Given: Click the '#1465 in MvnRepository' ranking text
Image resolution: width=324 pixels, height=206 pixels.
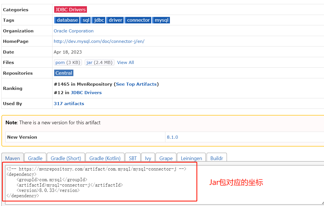Looking at the screenshot, I should pos(83,84).
